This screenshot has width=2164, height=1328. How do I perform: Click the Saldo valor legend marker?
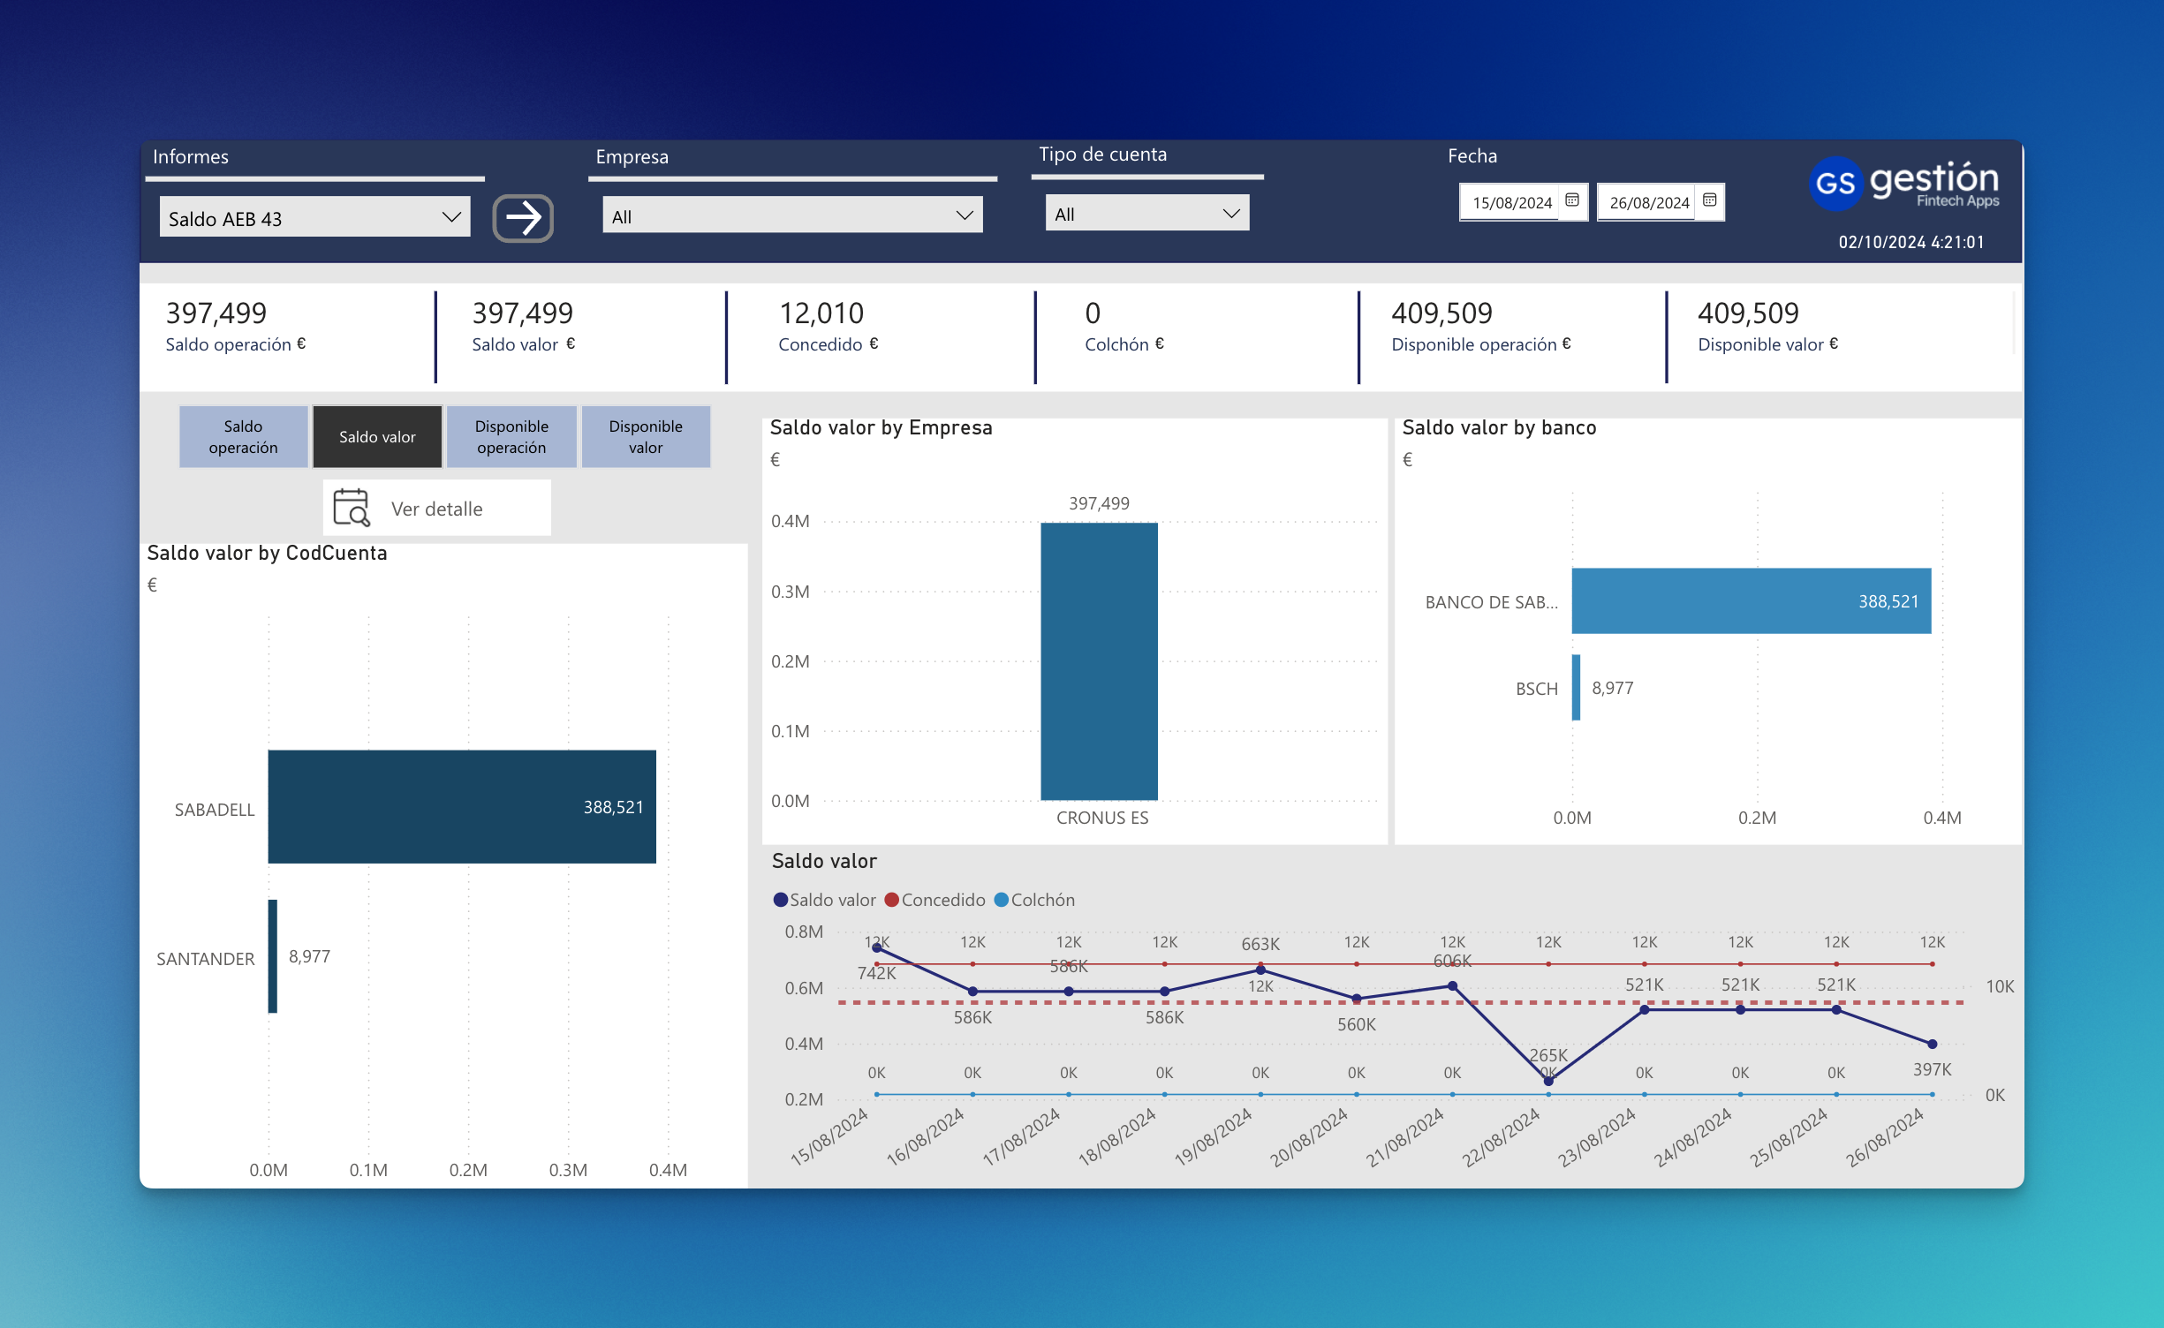[780, 900]
